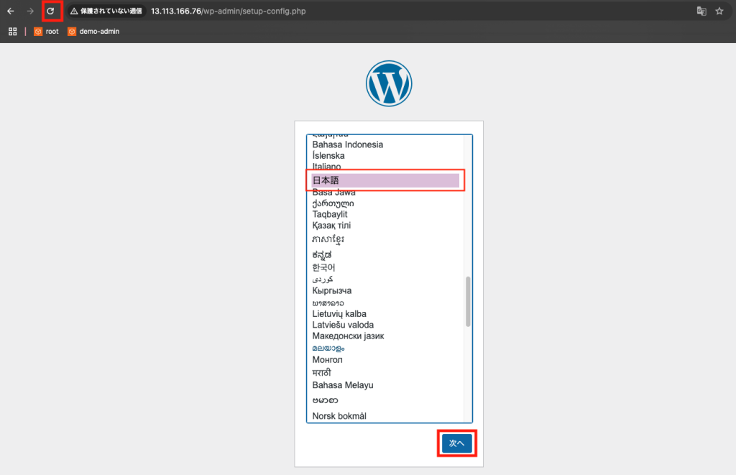Select ಕನ್ನಡ language
The image size is (736, 475).
pos(385,255)
